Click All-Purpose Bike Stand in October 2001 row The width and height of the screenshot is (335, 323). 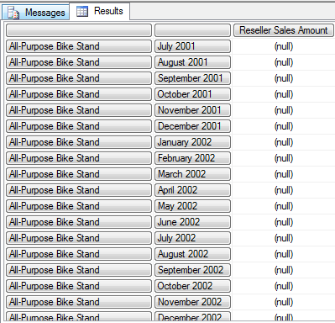79,94
